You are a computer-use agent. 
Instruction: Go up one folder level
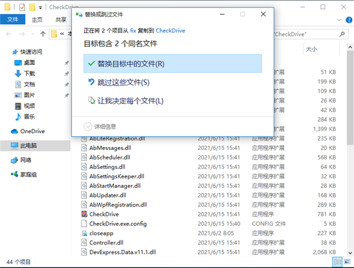(43, 34)
